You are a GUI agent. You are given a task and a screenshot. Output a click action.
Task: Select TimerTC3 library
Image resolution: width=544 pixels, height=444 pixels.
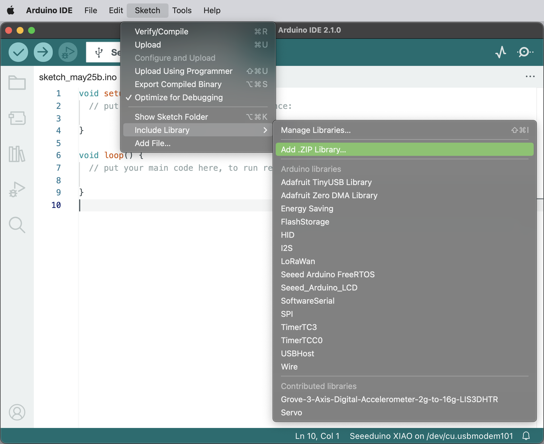(405, 327)
